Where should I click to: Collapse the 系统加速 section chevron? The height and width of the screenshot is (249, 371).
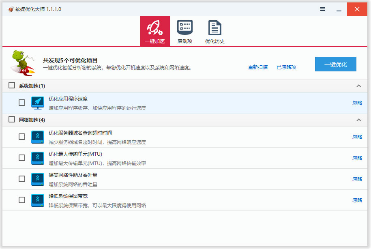coord(358,86)
